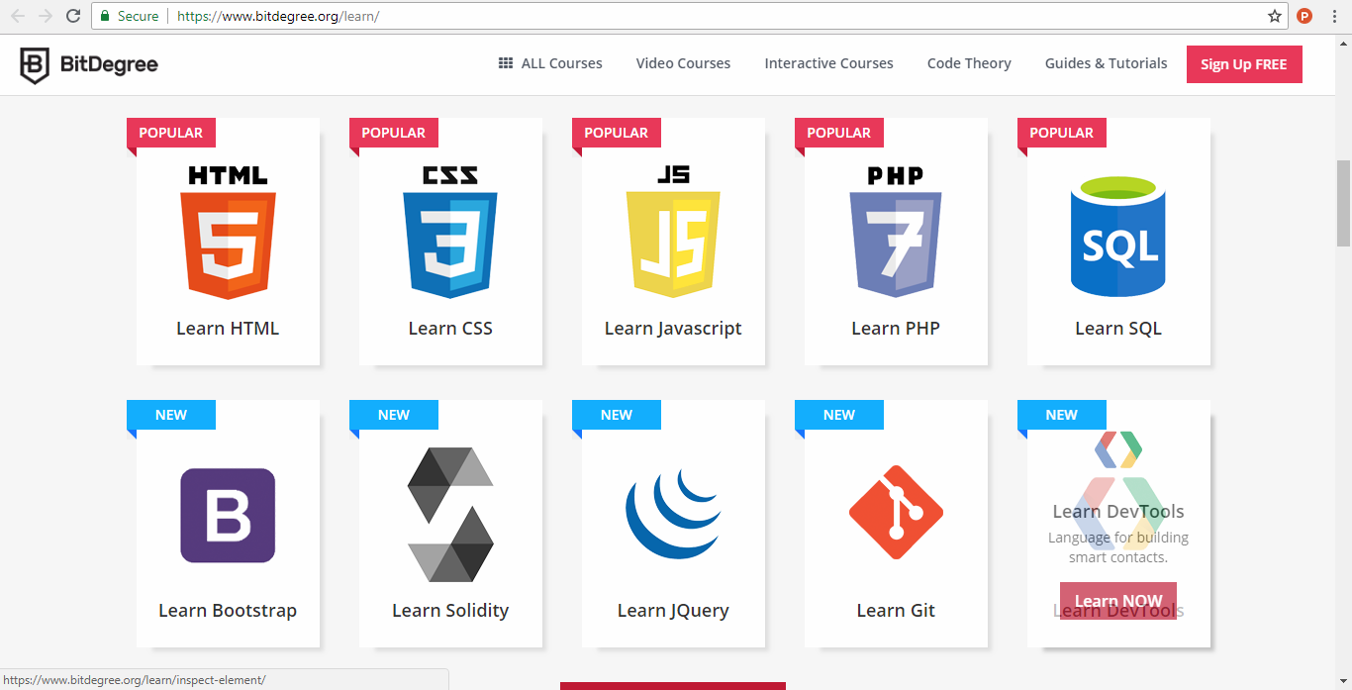Click the NEW ribbon on Solidity card

pos(394,415)
